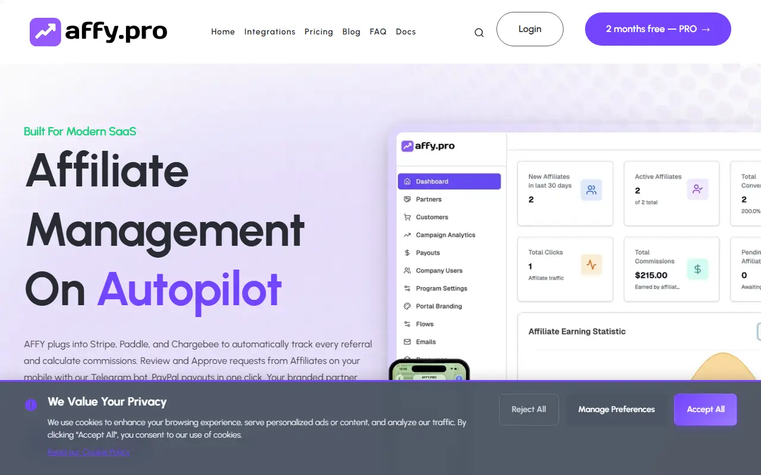
Task: Click the 'Affiliate Earning Statistic' chart title
Action: (577, 332)
